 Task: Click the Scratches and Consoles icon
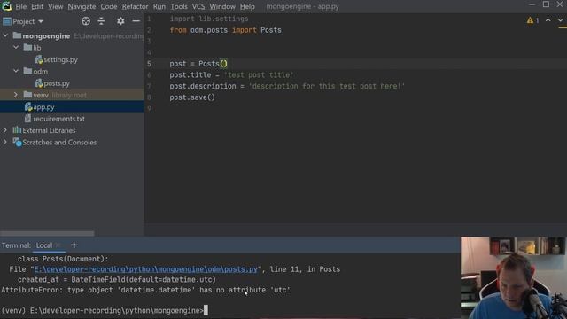(17, 142)
